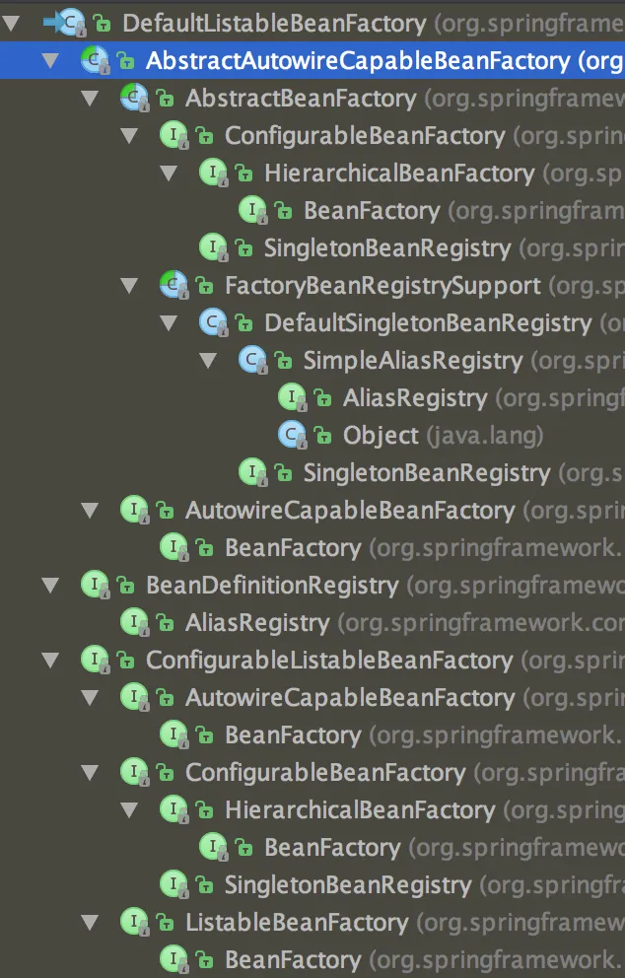Click the public-access lock icon on DefaultListableBeanFactory row
The height and width of the screenshot is (978, 625).
103,25
